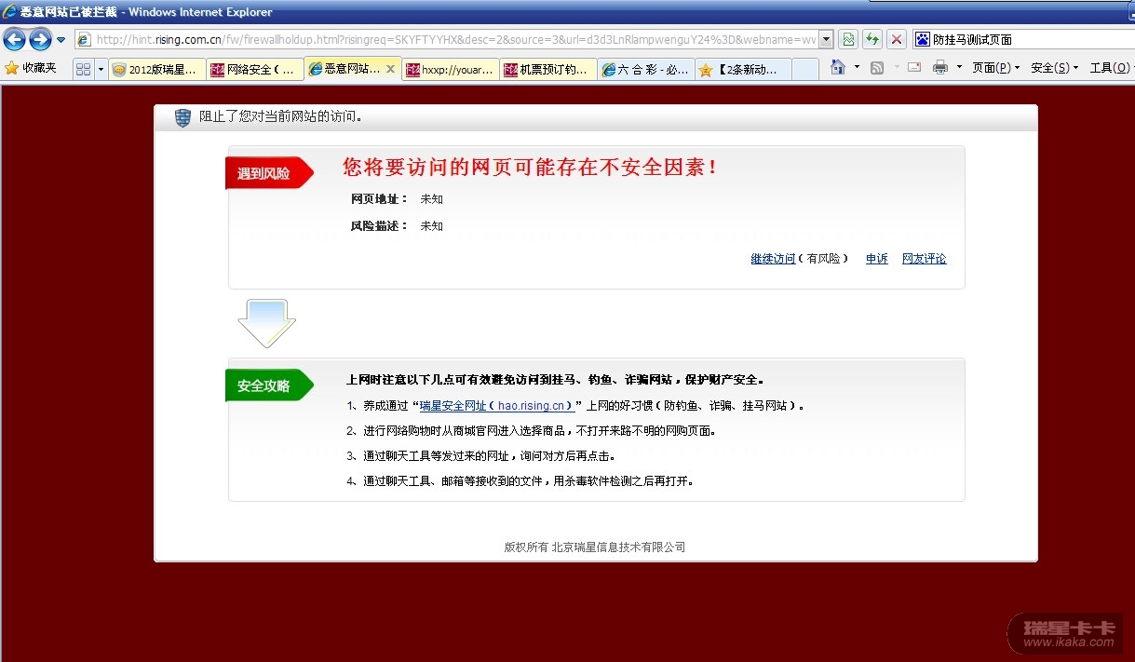Open the 页面(P) menu

point(995,68)
